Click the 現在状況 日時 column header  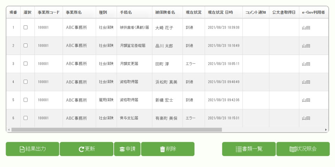224,13
